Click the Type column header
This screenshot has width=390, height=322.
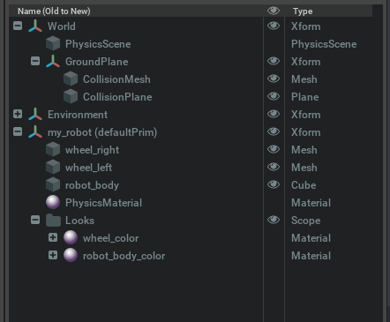tap(303, 11)
